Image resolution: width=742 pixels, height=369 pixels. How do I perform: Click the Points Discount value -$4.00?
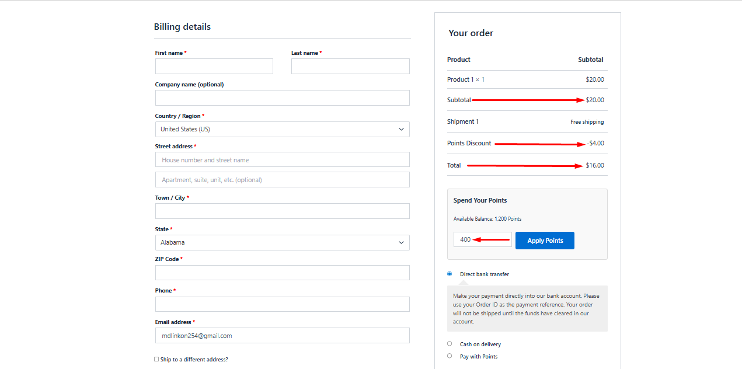tap(595, 143)
